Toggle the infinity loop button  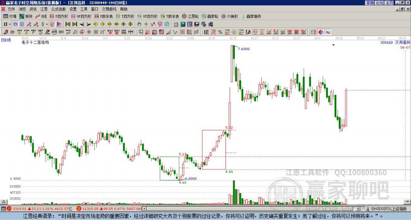point(328,32)
